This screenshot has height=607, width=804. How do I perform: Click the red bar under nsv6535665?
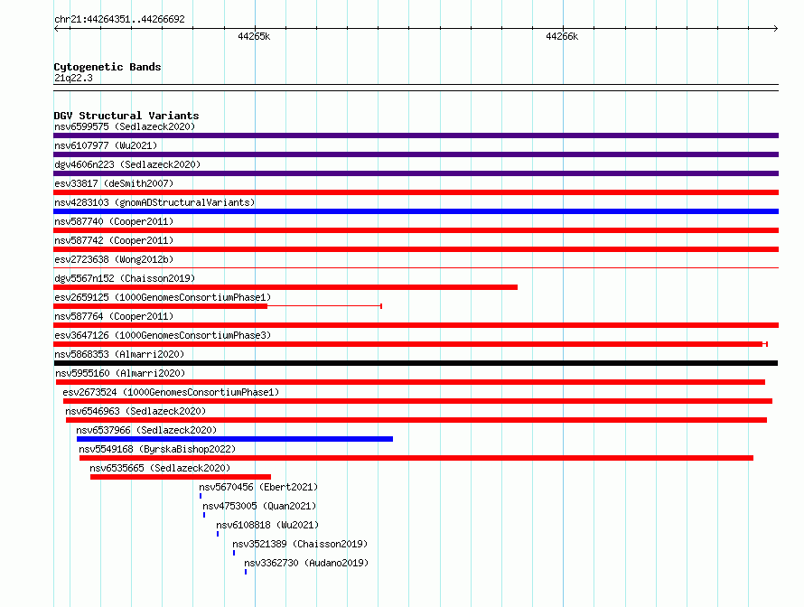[181, 477]
